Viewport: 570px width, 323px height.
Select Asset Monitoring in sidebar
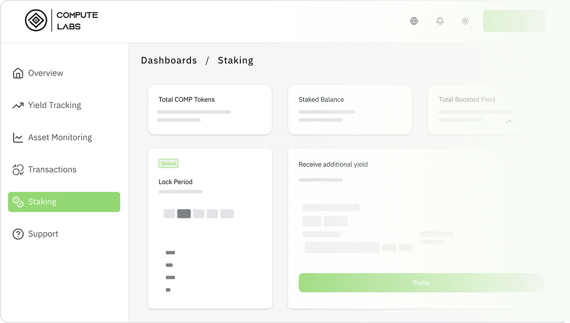click(64, 137)
